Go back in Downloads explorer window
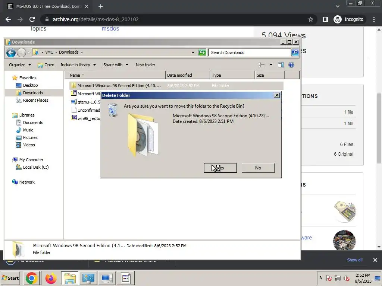The width and height of the screenshot is (382, 286). tap(11, 53)
